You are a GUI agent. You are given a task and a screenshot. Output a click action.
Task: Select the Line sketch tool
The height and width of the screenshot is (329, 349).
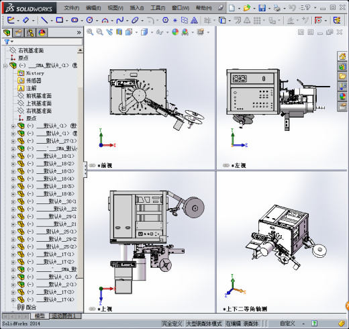[x=44, y=20]
